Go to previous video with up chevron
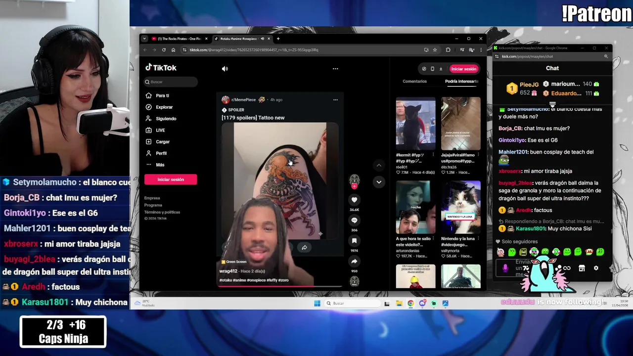The image size is (633, 356). pyautogui.click(x=379, y=165)
